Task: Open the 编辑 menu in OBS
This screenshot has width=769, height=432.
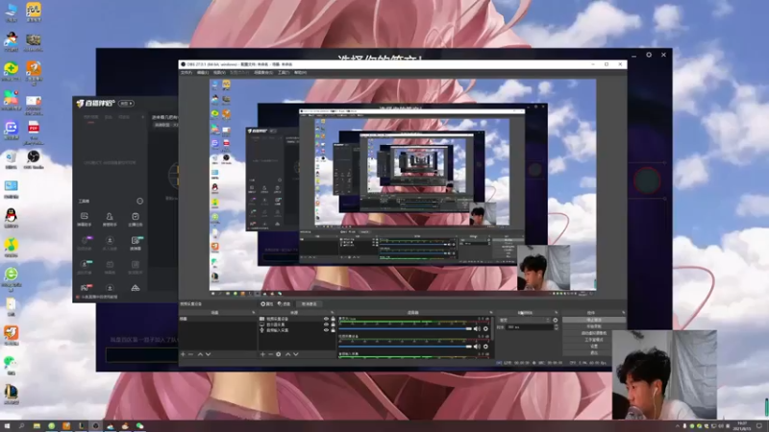Action: [x=203, y=73]
